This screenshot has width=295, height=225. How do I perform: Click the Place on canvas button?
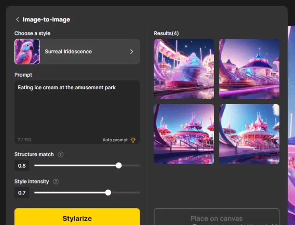pos(216,218)
